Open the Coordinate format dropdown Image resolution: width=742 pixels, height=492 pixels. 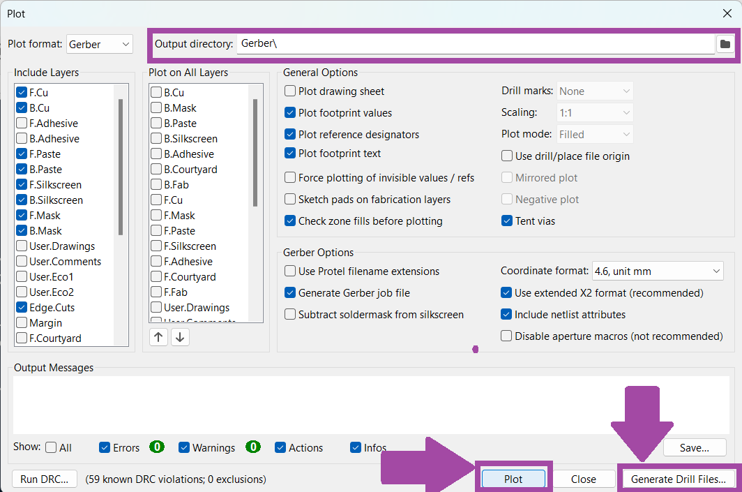point(657,271)
